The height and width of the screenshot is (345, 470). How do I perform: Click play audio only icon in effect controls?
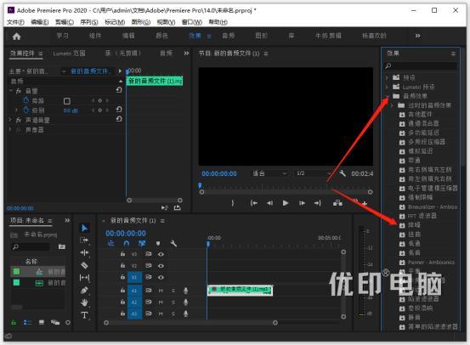click(x=165, y=207)
